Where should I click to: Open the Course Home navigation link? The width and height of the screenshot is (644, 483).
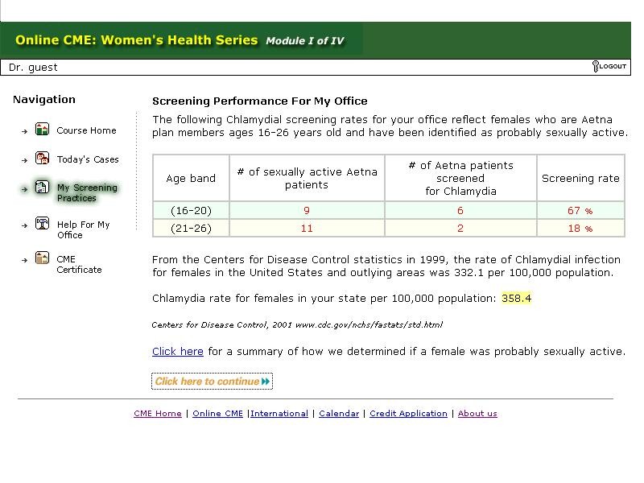click(x=86, y=130)
